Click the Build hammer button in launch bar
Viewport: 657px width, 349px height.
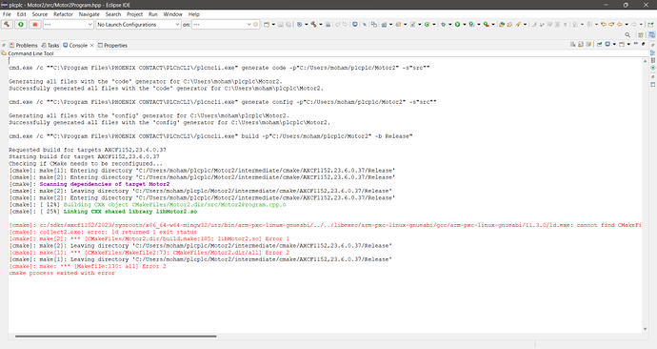[x=7, y=25]
